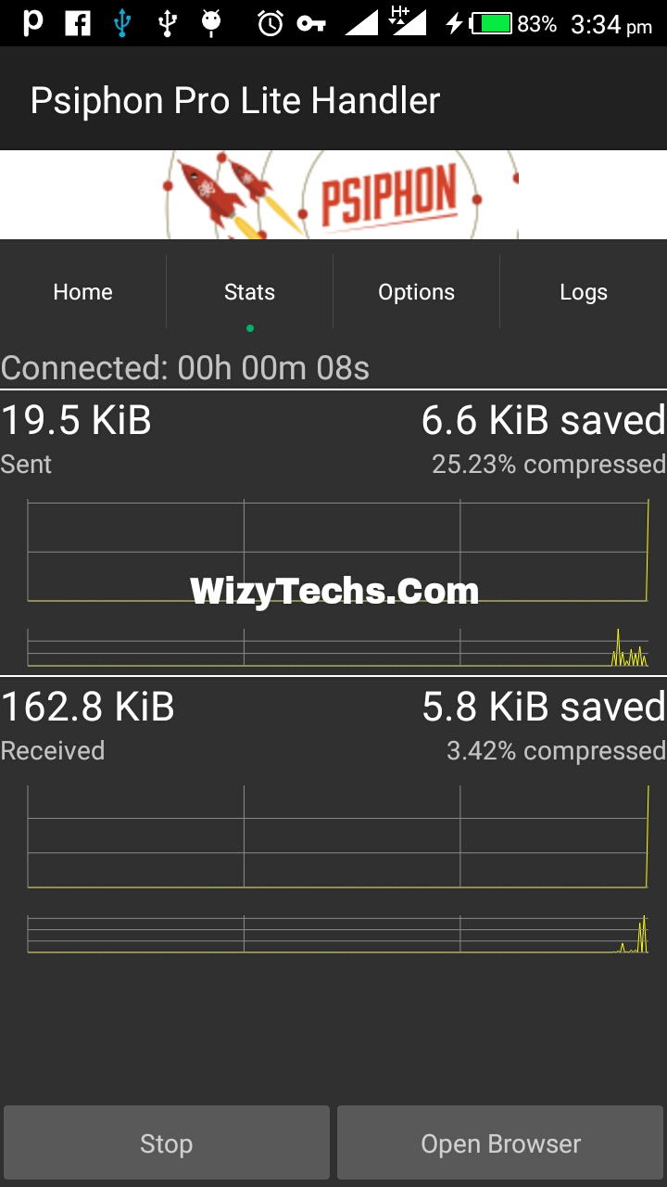The width and height of the screenshot is (667, 1187).
Task: Tap the 162.8 KiB received value
Action: pos(88,708)
